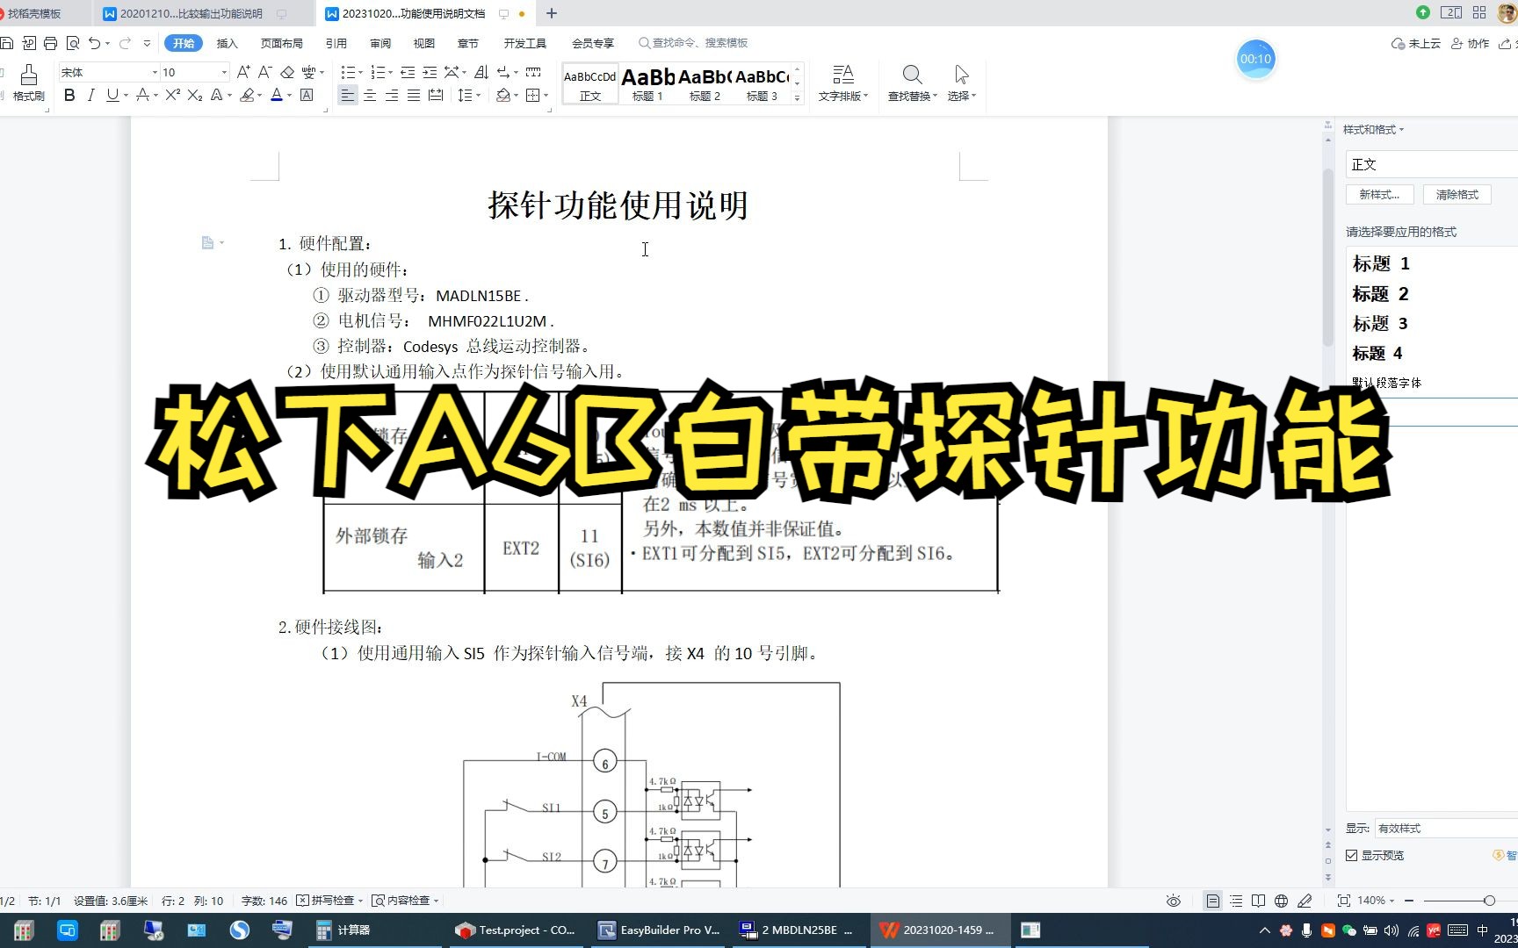Click the zoom slider handle
1518x948 pixels.
[1489, 901]
